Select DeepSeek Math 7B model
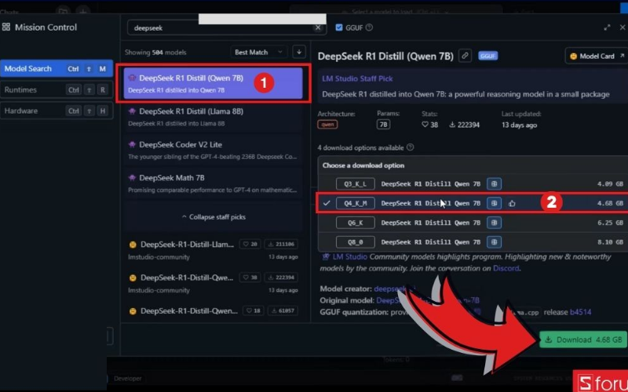 click(x=213, y=183)
